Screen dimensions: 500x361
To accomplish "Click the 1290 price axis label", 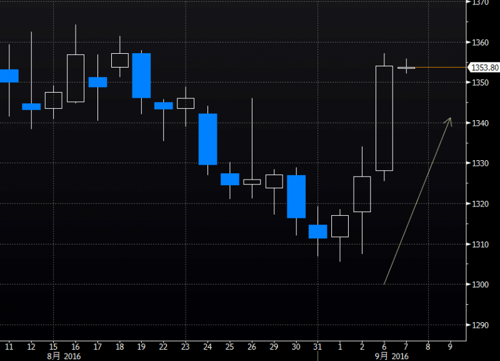I will coord(480,325).
